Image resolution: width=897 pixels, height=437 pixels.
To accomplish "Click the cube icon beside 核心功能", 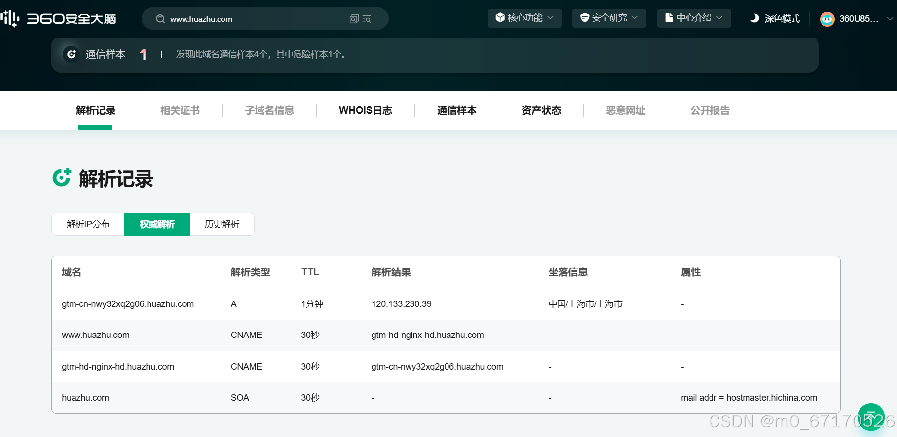I will click(500, 18).
